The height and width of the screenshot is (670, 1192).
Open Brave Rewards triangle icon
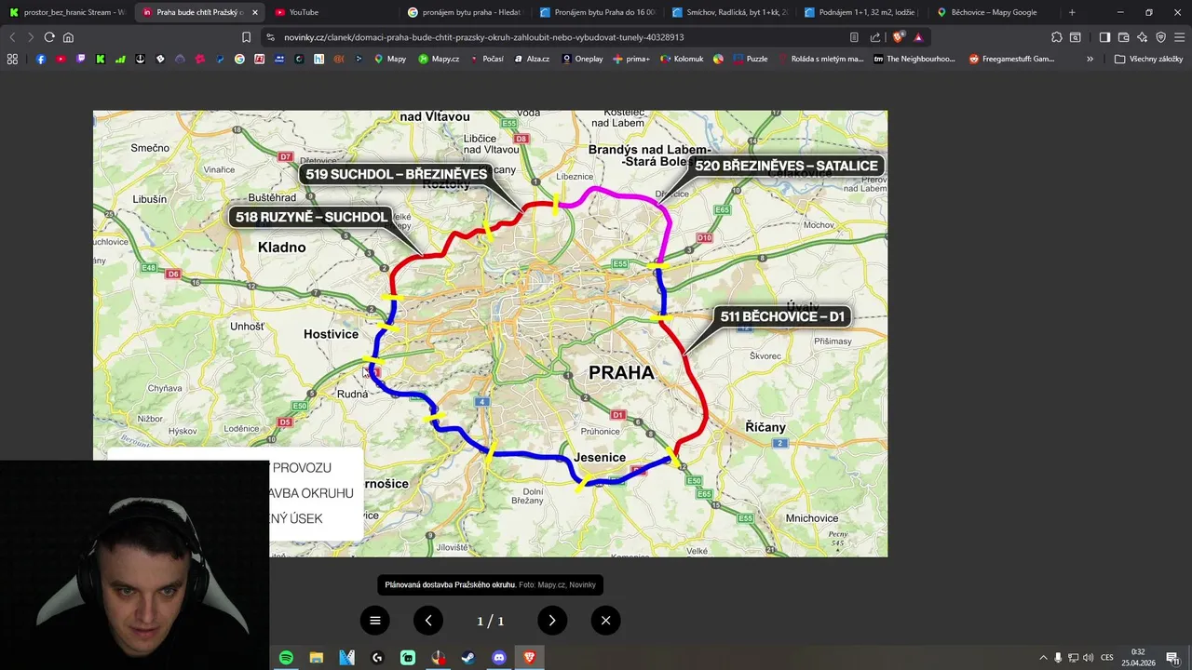coord(918,37)
